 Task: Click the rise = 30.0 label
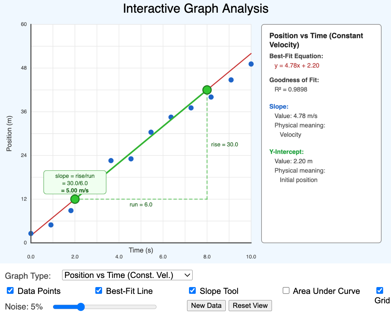click(224, 144)
